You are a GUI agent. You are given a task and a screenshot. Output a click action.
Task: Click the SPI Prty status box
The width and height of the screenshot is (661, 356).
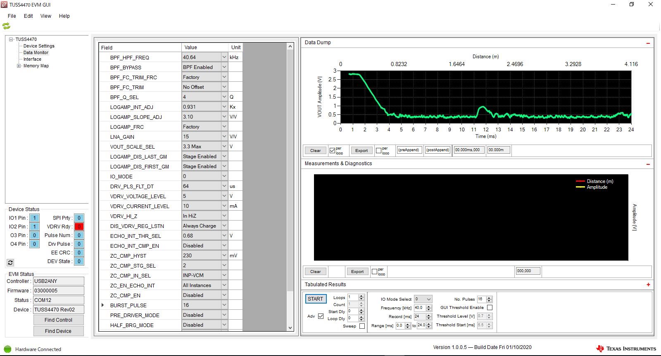coord(79,218)
